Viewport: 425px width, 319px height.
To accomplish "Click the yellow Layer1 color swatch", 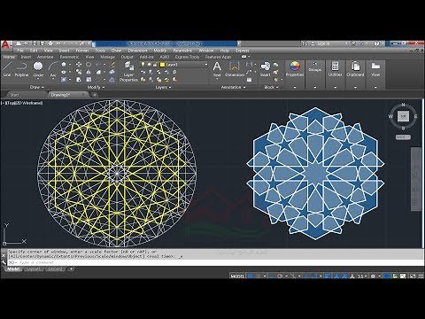I will 162,65.
